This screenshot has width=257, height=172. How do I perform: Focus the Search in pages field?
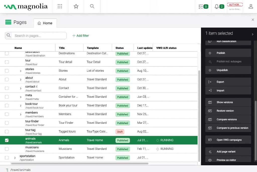tap(39, 36)
